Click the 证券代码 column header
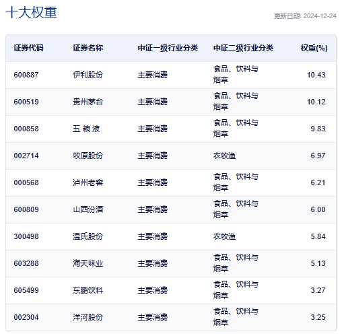342x334 pixels. click(28, 48)
